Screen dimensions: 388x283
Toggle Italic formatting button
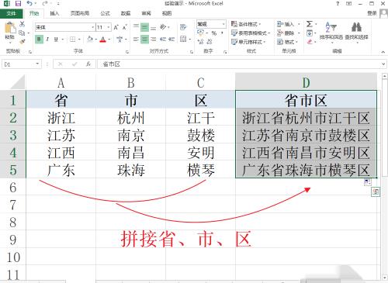coord(47,40)
